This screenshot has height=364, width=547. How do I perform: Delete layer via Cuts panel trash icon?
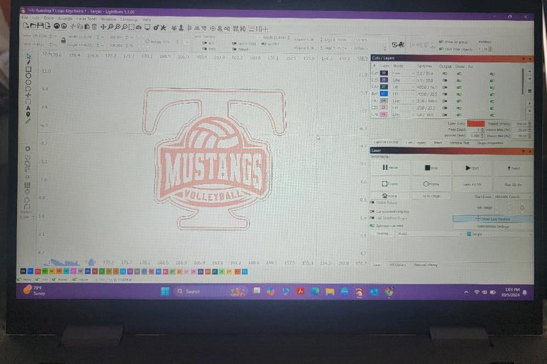pos(529,91)
